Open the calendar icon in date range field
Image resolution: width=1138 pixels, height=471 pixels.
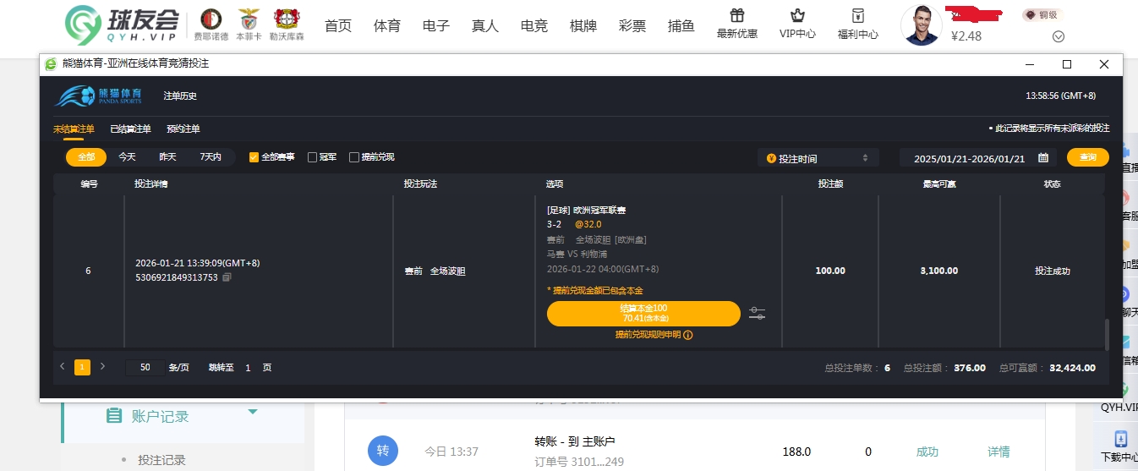click(x=1043, y=158)
